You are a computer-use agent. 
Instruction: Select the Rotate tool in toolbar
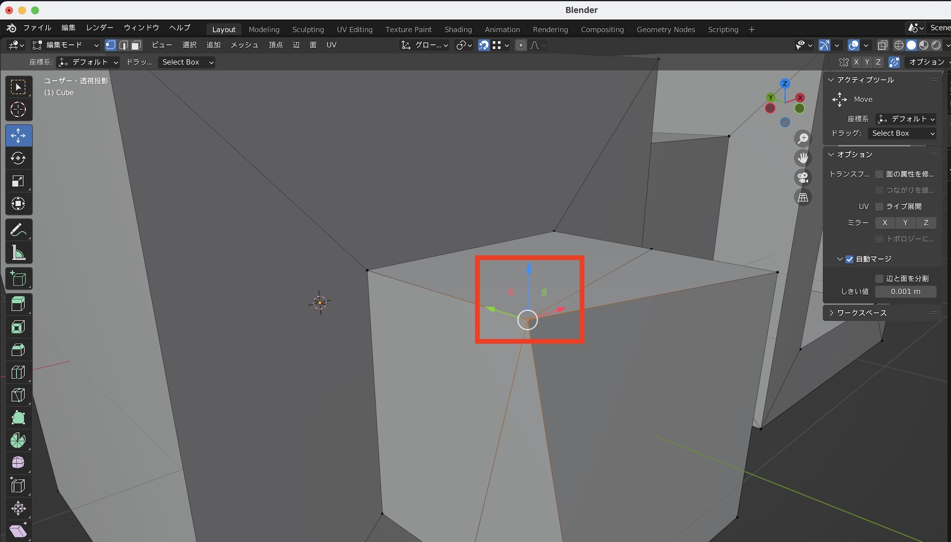pos(18,158)
